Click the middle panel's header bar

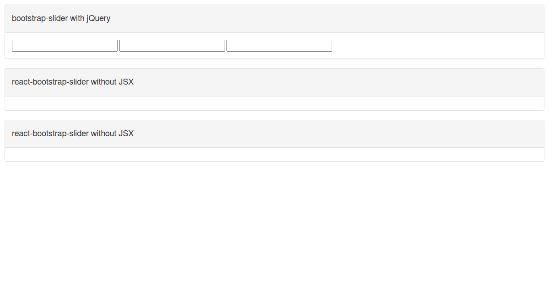click(274, 82)
